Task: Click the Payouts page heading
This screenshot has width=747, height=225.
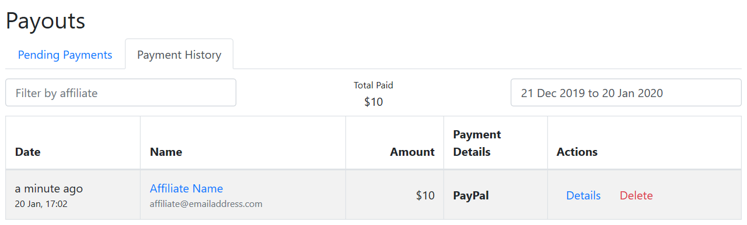Action: [46, 21]
